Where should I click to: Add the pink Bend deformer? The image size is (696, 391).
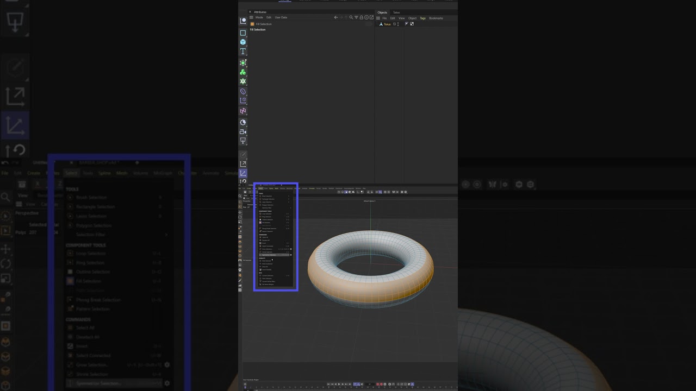(243, 111)
